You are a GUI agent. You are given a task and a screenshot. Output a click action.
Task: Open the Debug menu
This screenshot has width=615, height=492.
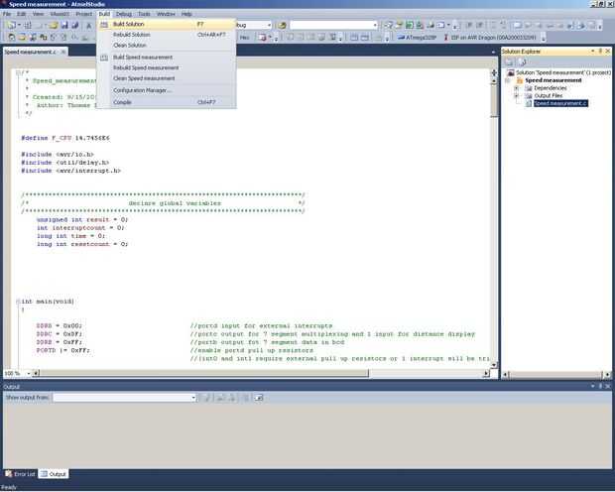[124, 14]
